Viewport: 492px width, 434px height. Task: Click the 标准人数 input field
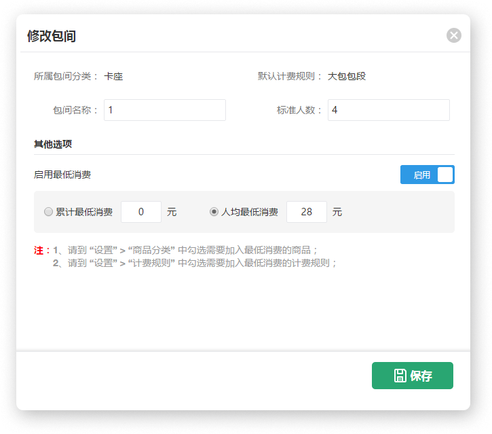(x=388, y=110)
